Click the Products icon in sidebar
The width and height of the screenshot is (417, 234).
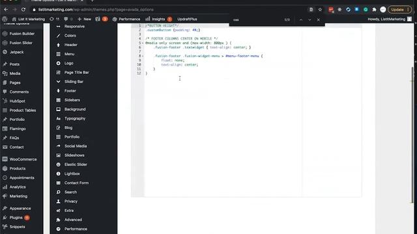(5, 168)
